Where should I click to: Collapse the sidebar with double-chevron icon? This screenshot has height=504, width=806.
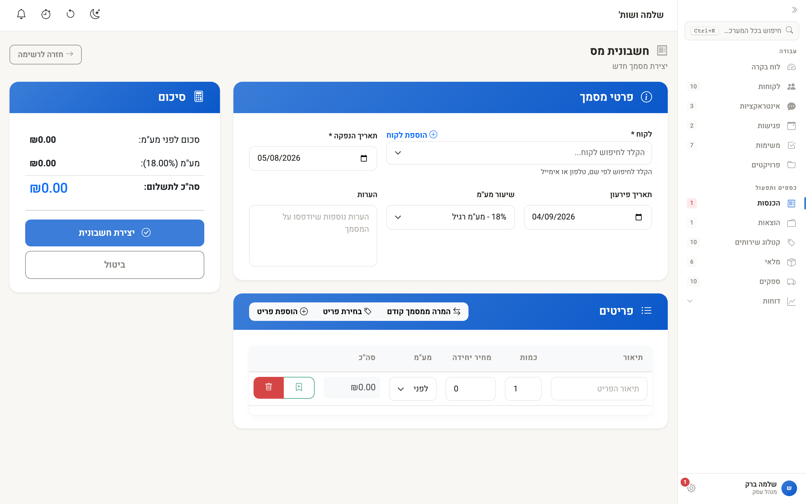tap(794, 10)
